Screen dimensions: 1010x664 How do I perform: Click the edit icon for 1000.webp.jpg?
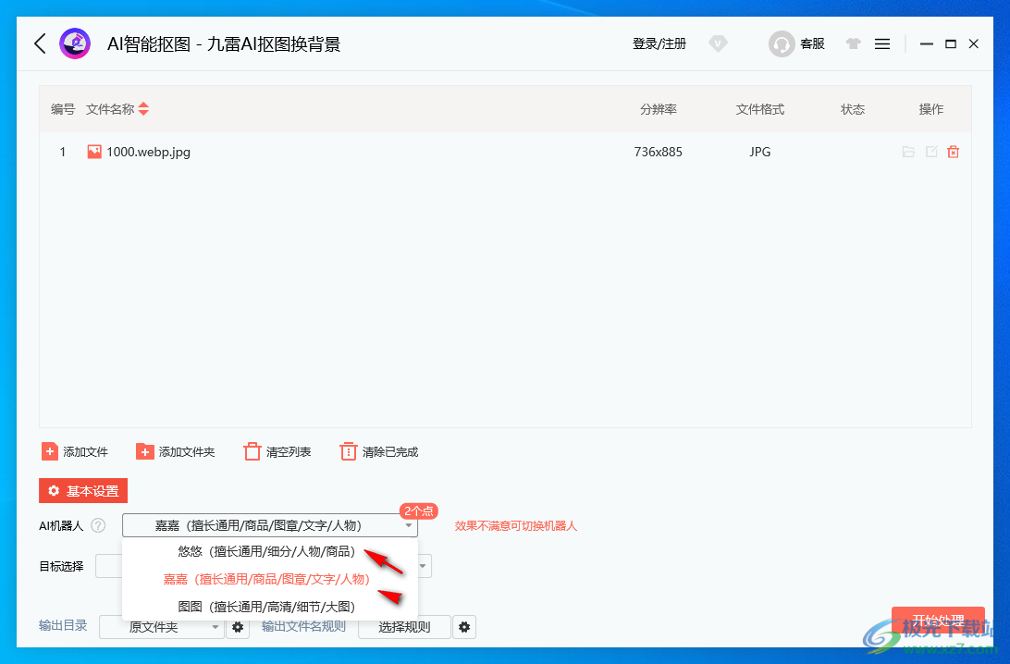[x=931, y=152]
